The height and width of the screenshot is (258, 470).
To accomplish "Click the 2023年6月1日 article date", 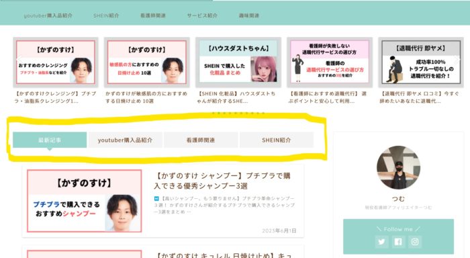I will coord(279,230).
